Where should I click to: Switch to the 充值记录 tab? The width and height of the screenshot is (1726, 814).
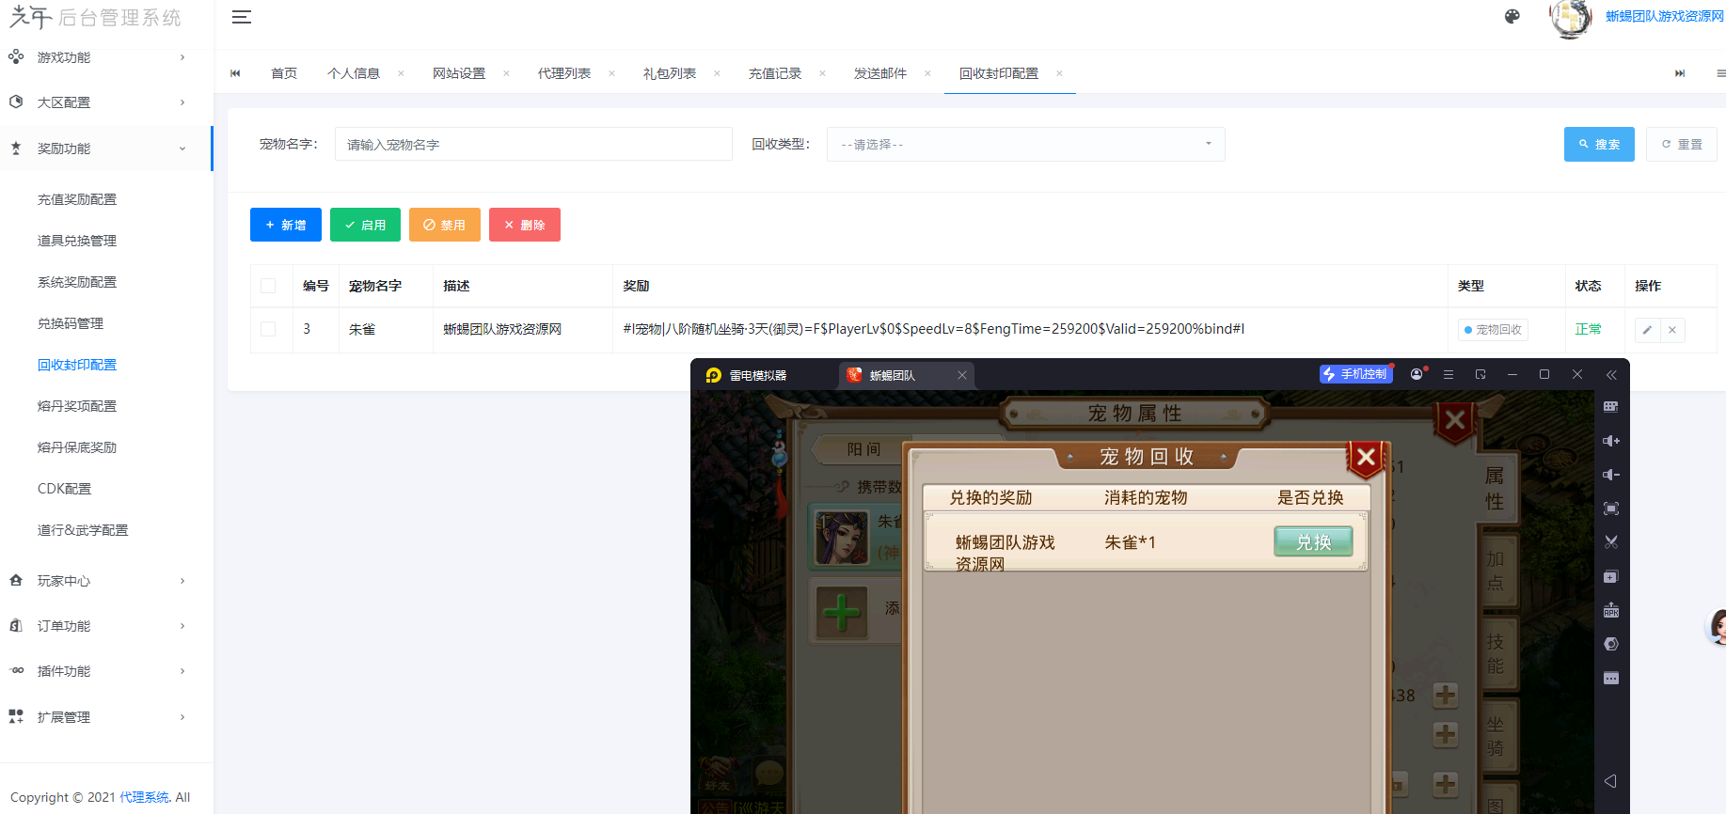pos(774,73)
